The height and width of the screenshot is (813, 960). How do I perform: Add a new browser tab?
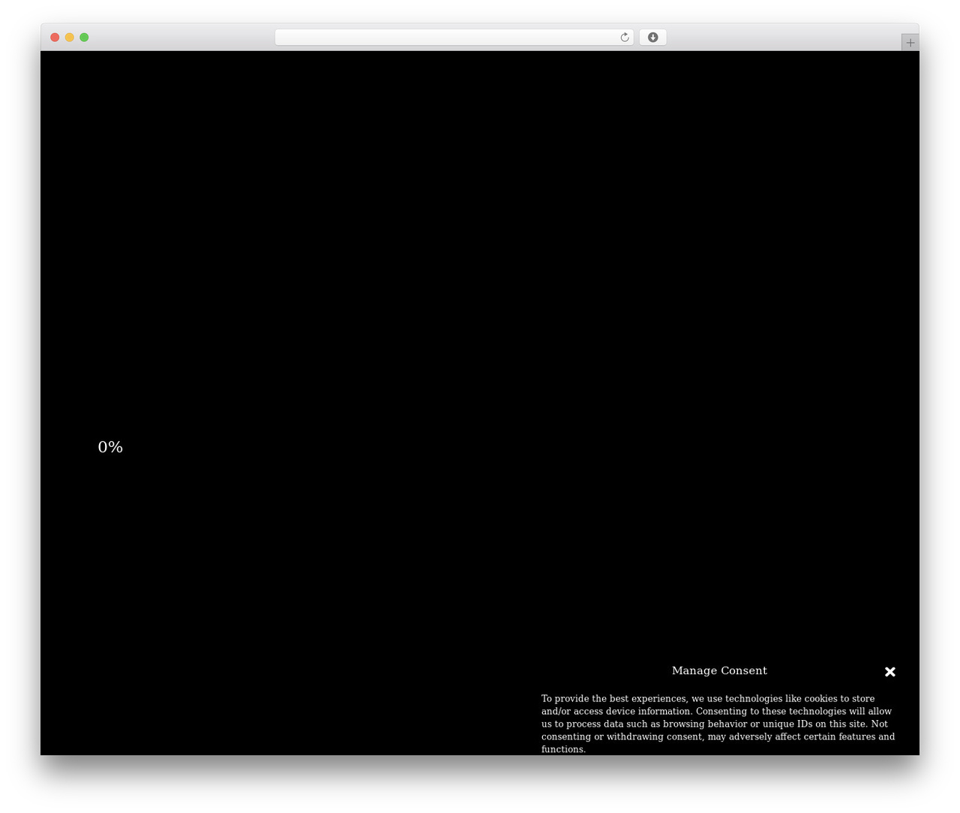(x=910, y=43)
